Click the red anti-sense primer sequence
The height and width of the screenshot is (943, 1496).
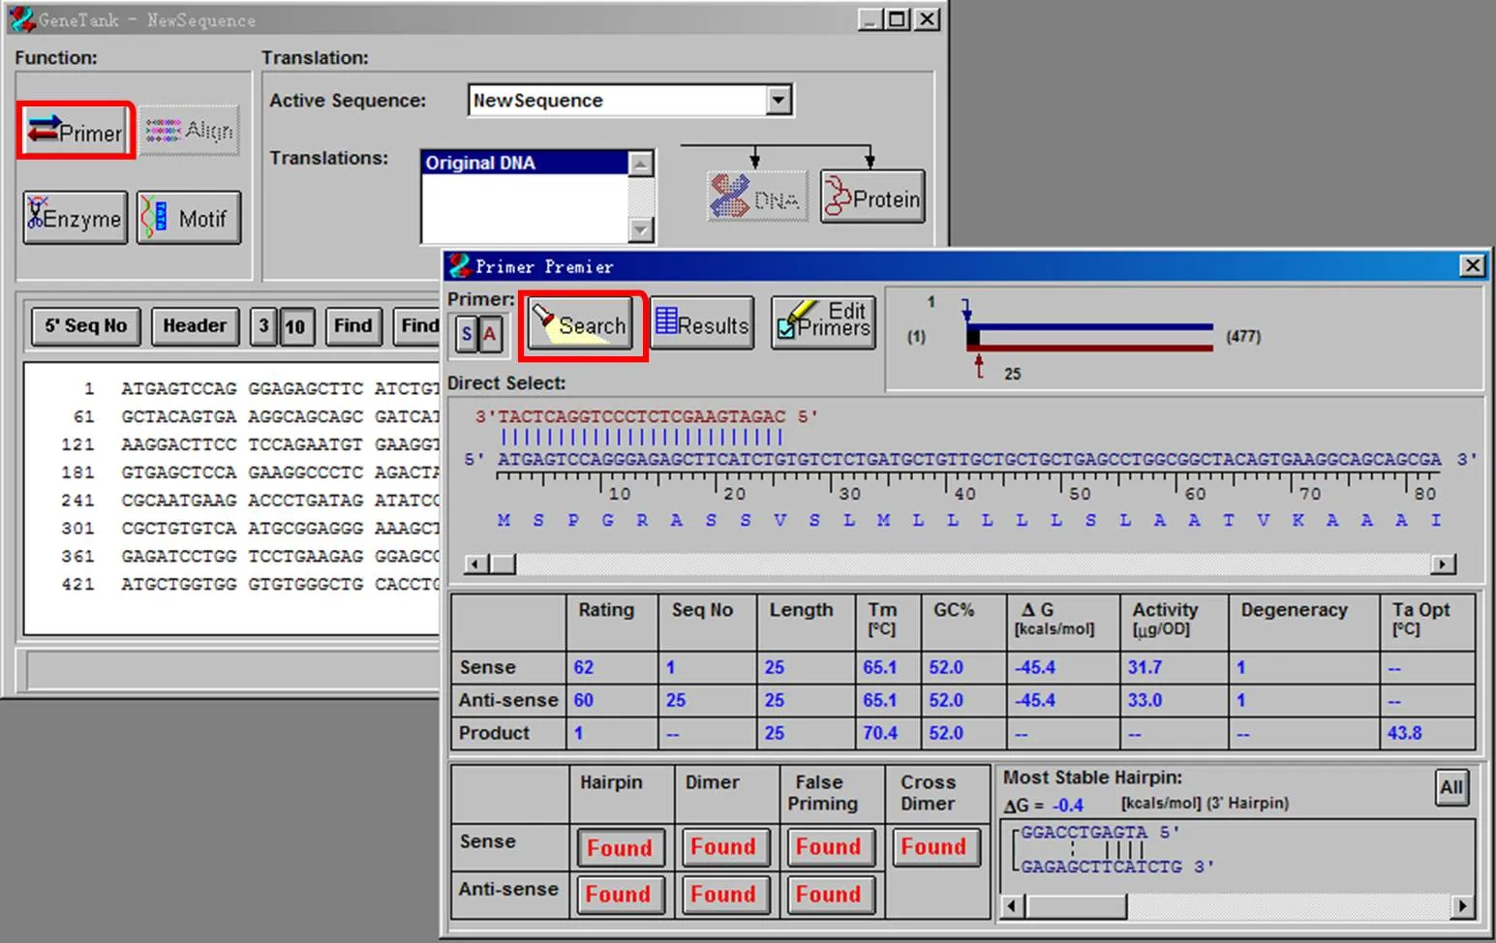pyautogui.click(x=642, y=416)
